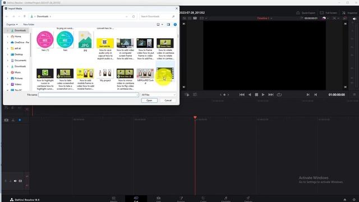The width and height of the screenshot is (359, 202).
Task: Select Home in the navigation tree
Action: 17,36
